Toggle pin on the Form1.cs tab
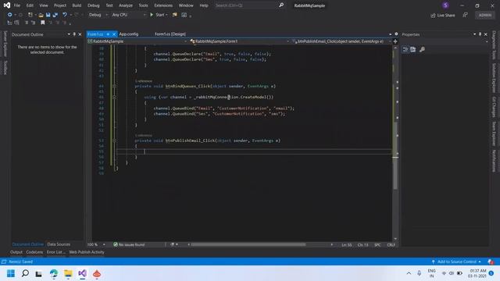This screenshot has width=500, height=281. (x=108, y=34)
